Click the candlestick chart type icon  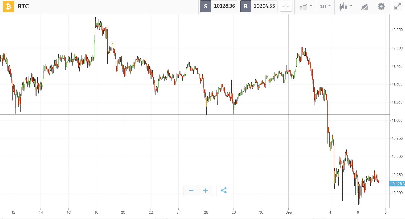pos(343,6)
